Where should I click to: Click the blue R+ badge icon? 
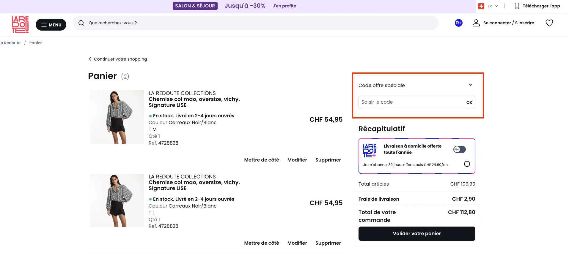pos(459,23)
